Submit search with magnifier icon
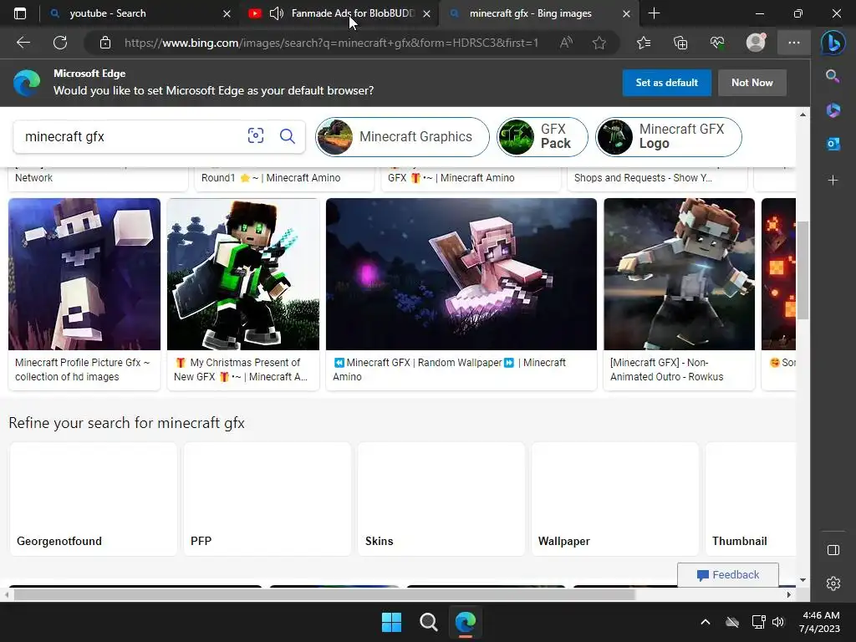The height and width of the screenshot is (642, 856). (x=288, y=136)
